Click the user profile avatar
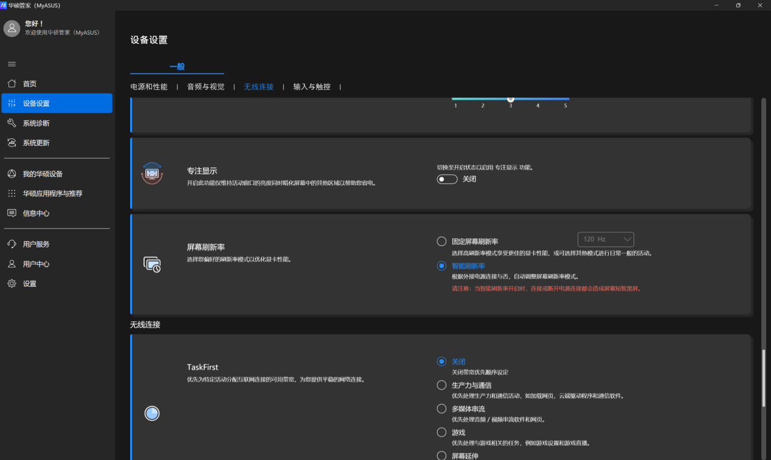 tap(12, 28)
